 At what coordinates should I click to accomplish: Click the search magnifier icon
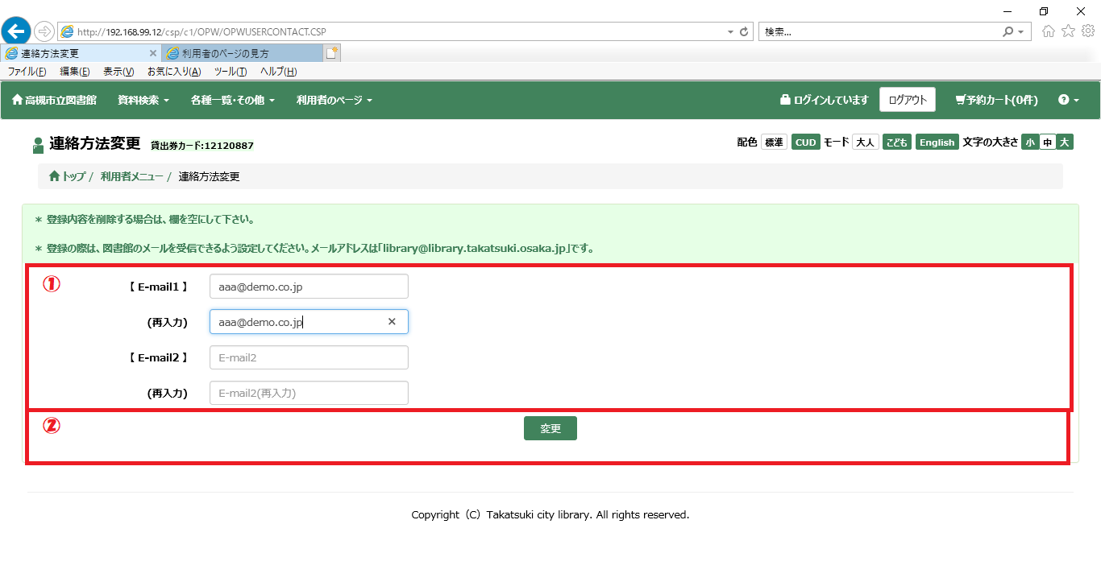coord(1008,32)
